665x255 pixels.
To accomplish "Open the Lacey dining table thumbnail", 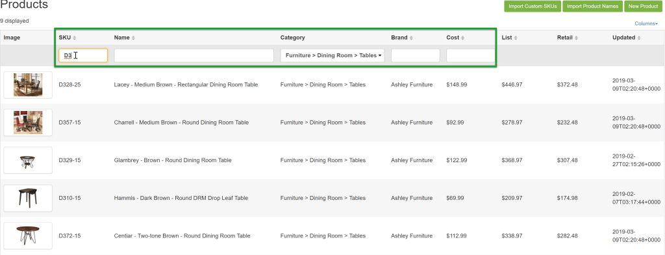I will coord(28,85).
